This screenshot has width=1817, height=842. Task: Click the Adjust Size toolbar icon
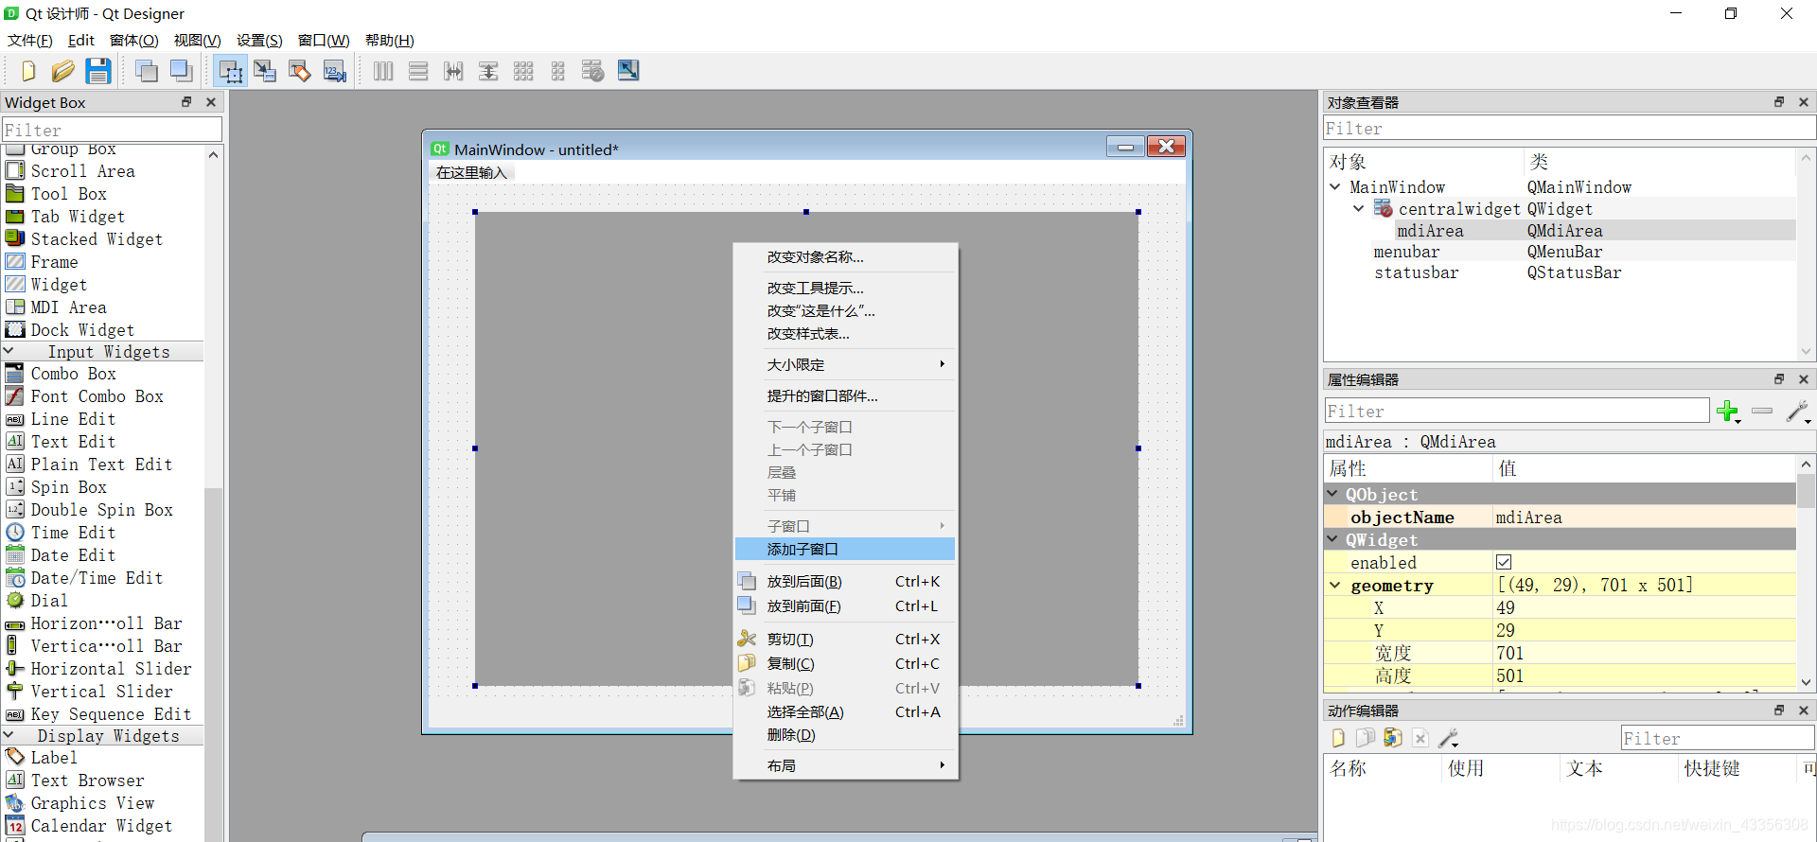tap(628, 71)
